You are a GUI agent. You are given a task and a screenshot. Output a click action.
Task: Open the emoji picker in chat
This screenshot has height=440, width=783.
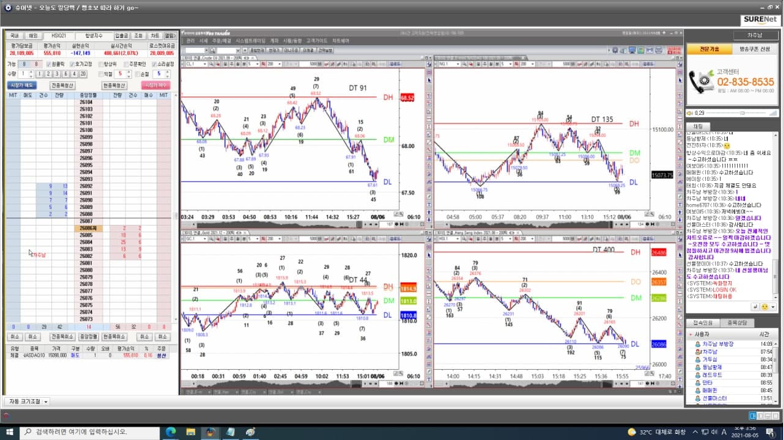(x=765, y=306)
